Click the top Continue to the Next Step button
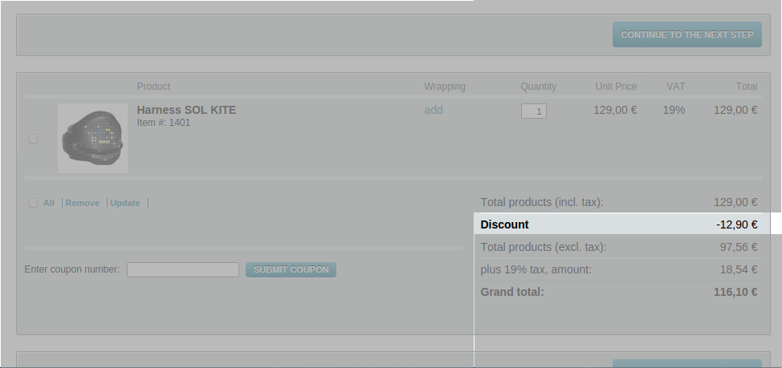This screenshot has width=782, height=368. pyautogui.click(x=686, y=34)
